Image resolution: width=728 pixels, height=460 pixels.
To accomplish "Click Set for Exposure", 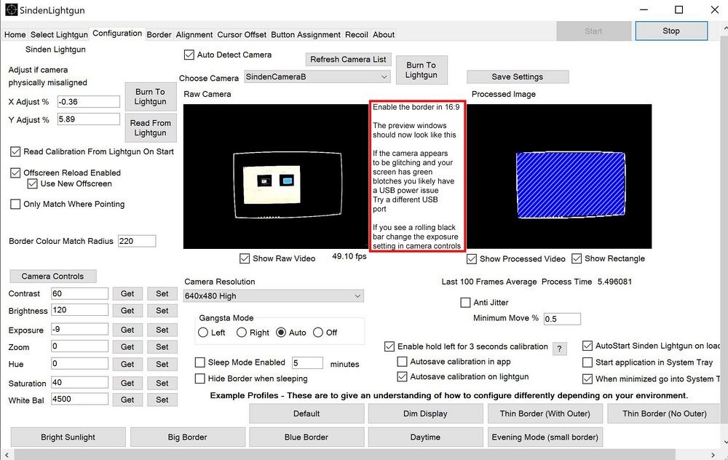I will pyautogui.click(x=162, y=330).
